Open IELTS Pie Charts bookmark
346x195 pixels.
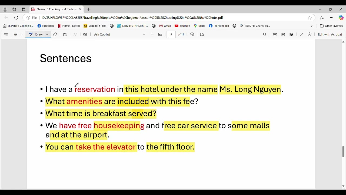tap(255, 26)
